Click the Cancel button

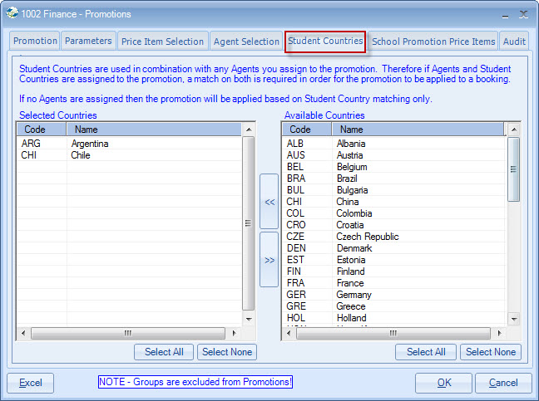point(503,383)
